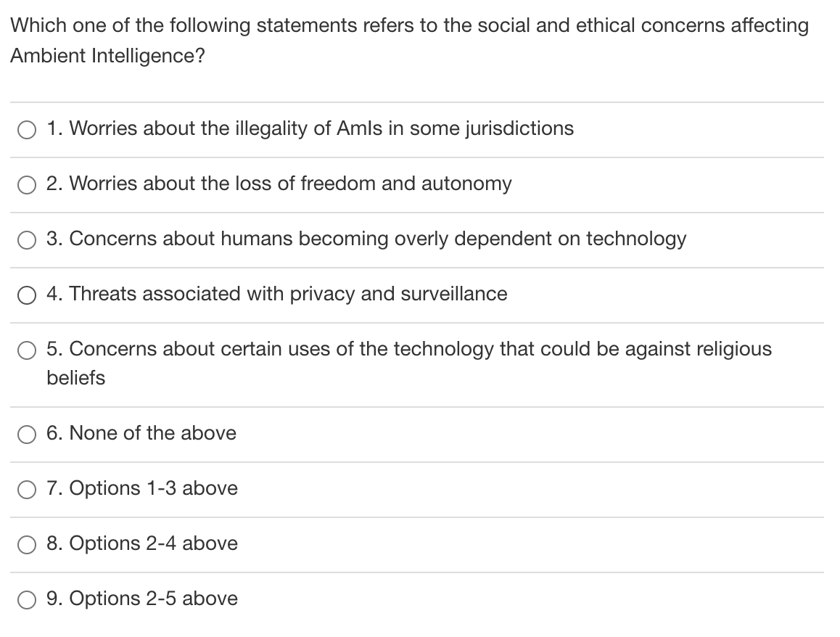Select the religious beliefs concerns radio button
Image resolution: width=840 pixels, height=637 pixels.
27,350
